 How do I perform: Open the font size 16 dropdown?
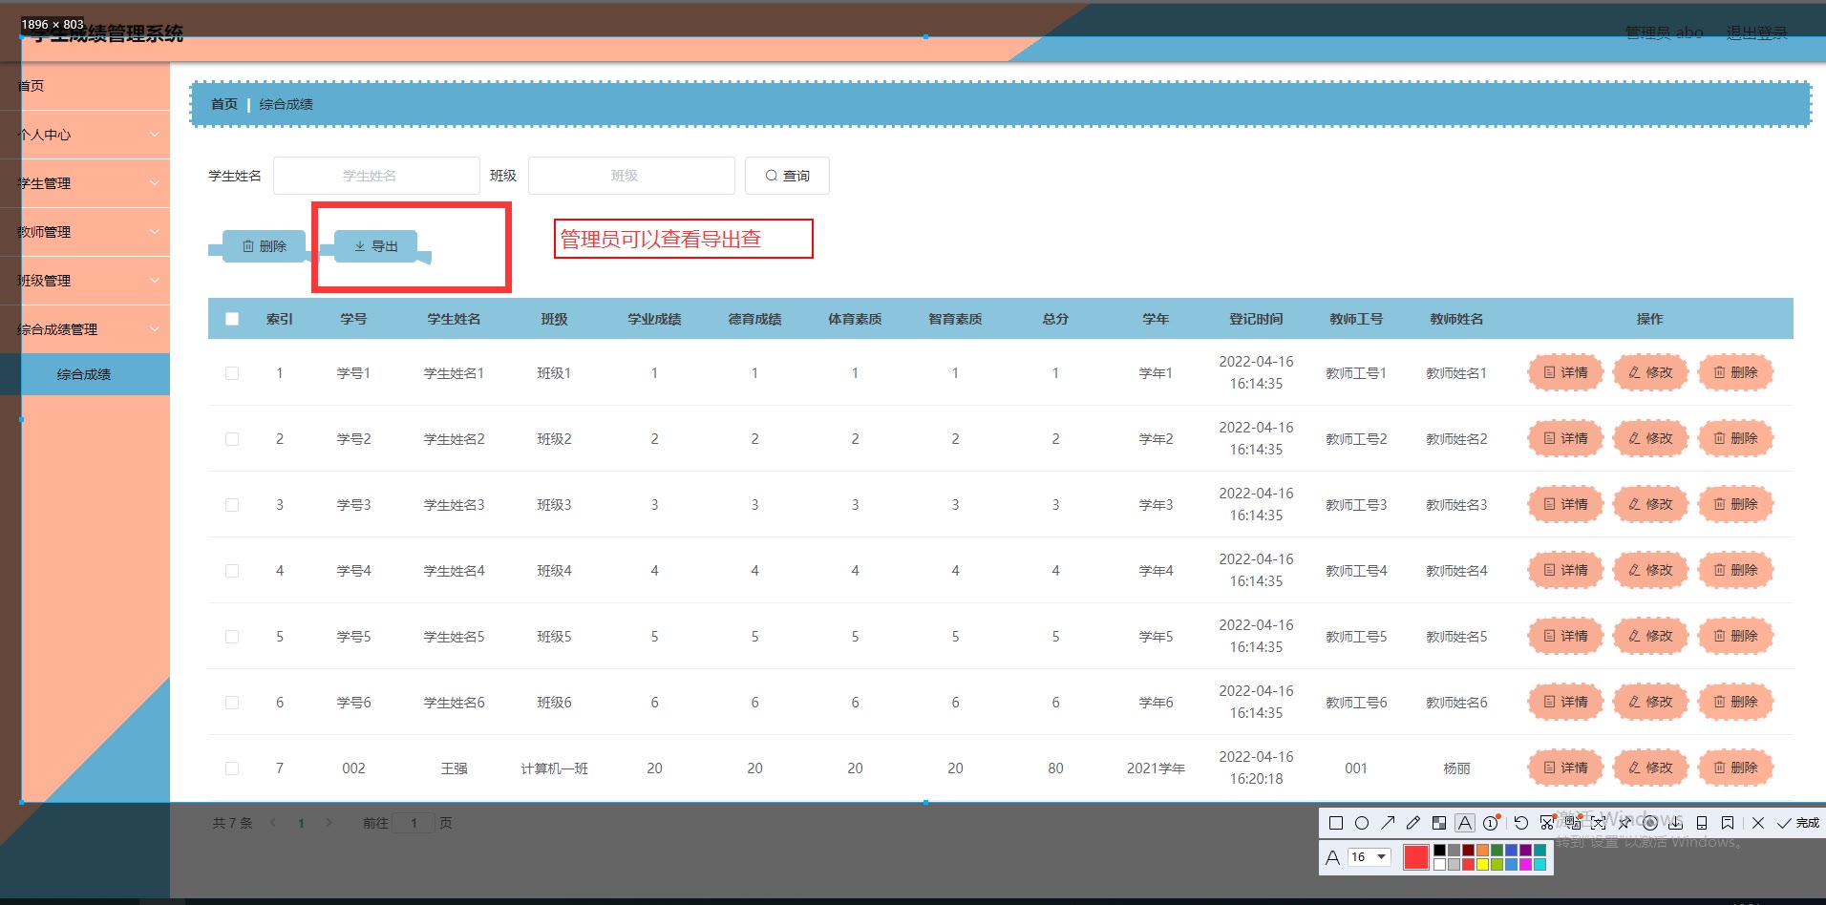(1369, 857)
